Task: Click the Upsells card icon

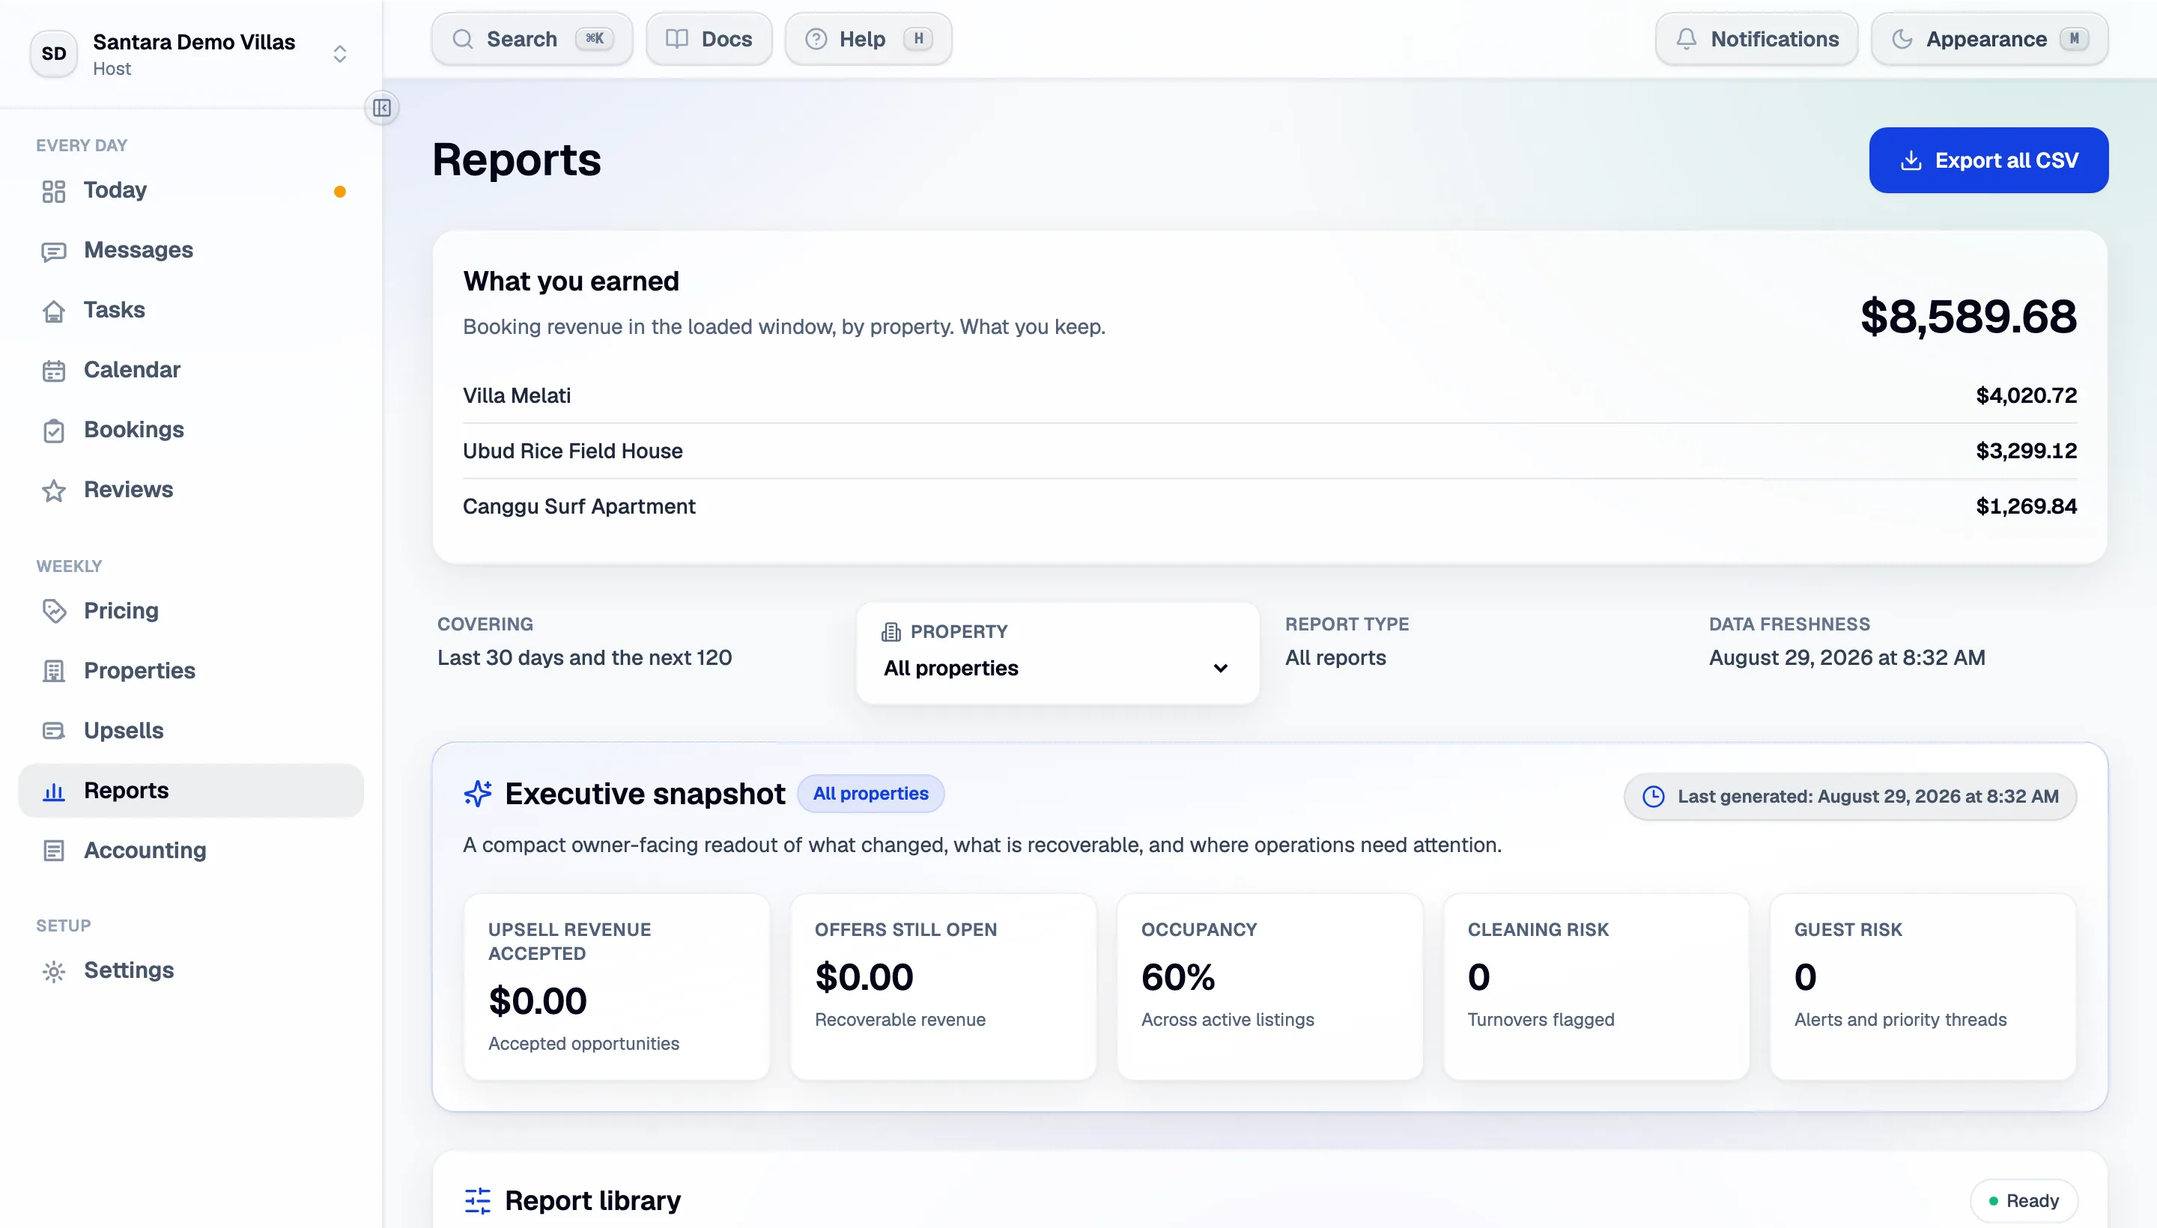Action: 54,732
